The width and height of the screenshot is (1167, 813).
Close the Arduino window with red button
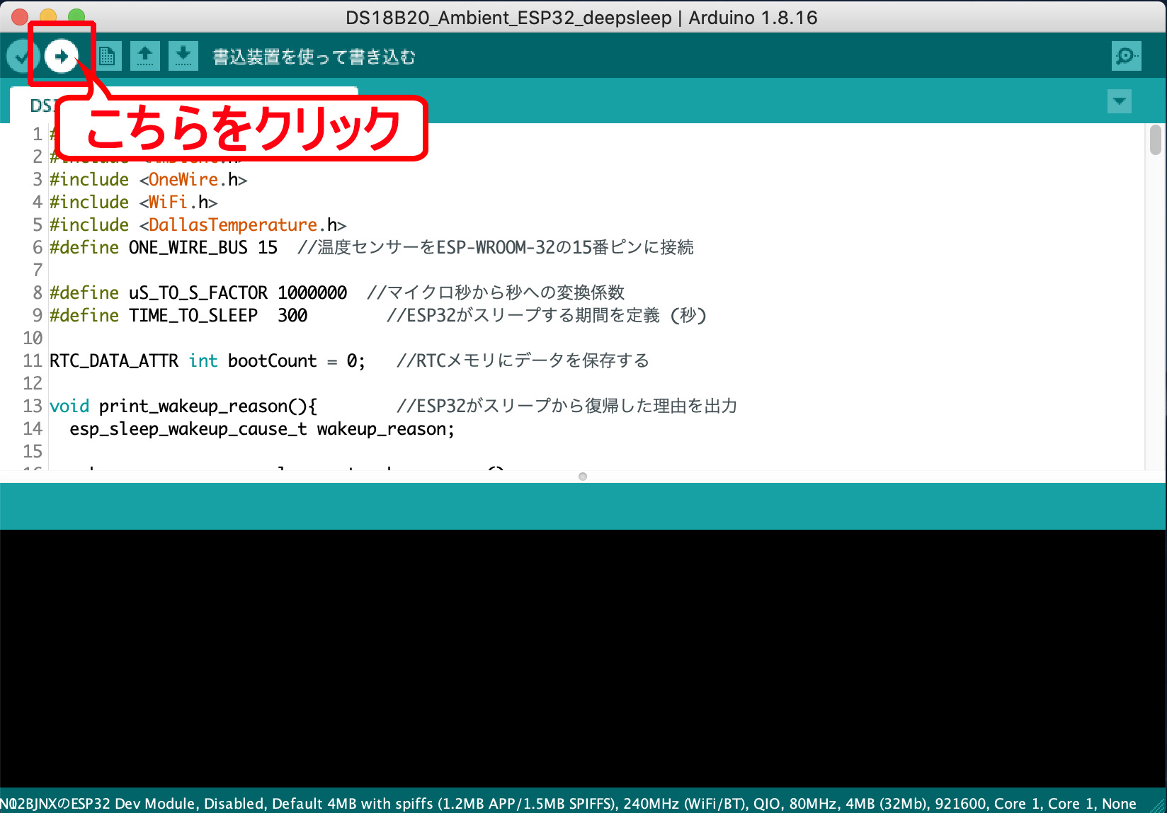(x=20, y=17)
